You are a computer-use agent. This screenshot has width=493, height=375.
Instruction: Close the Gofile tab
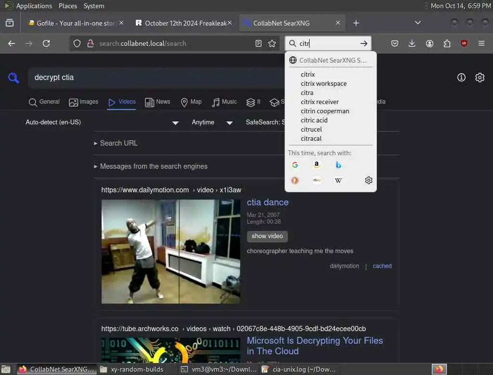coord(121,23)
